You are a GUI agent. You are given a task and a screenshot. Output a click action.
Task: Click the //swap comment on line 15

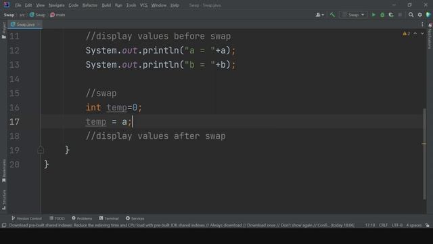101,94
